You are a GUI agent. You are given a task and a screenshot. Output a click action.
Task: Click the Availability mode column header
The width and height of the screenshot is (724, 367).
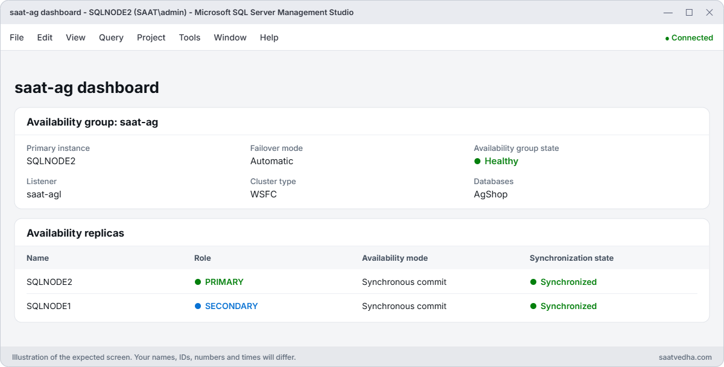click(395, 258)
